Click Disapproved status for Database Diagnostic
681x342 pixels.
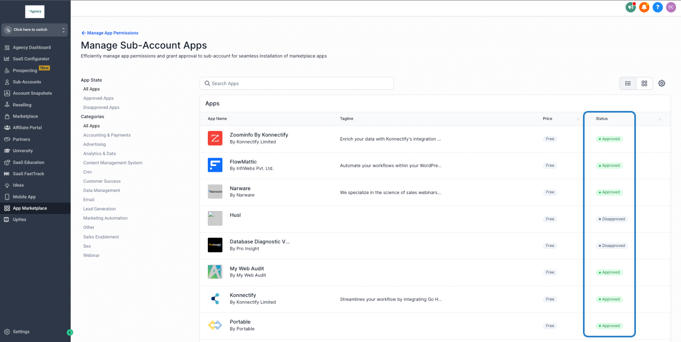(612, 246)
